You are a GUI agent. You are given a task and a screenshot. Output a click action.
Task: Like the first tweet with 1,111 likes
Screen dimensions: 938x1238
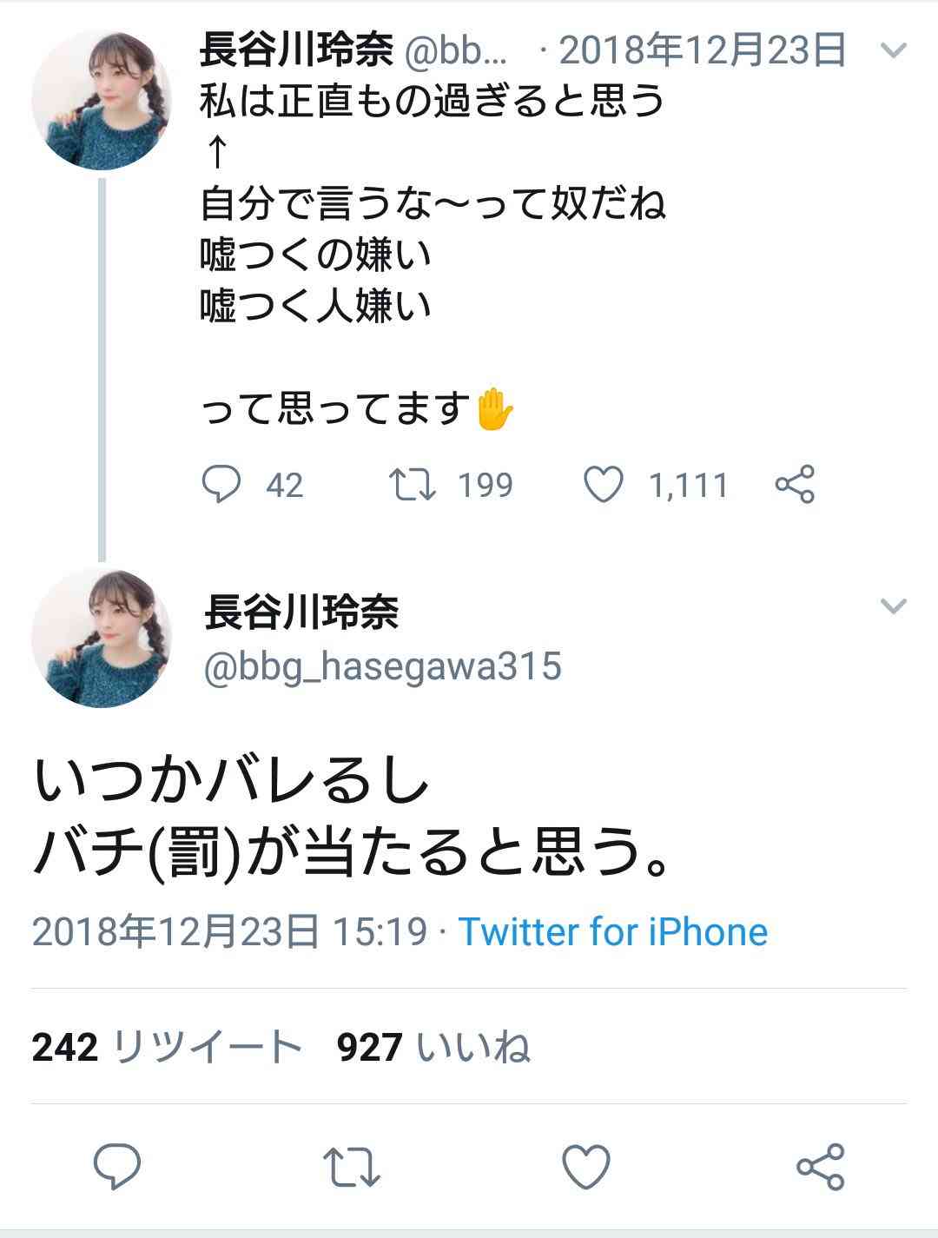coord(604,484)
